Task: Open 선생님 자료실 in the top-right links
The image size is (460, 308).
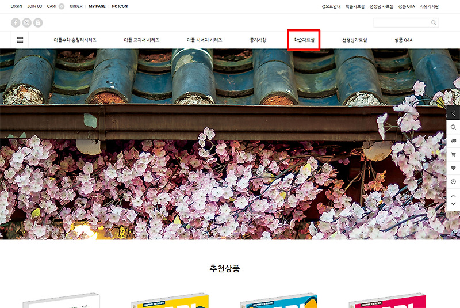Action: coord(381,6)
